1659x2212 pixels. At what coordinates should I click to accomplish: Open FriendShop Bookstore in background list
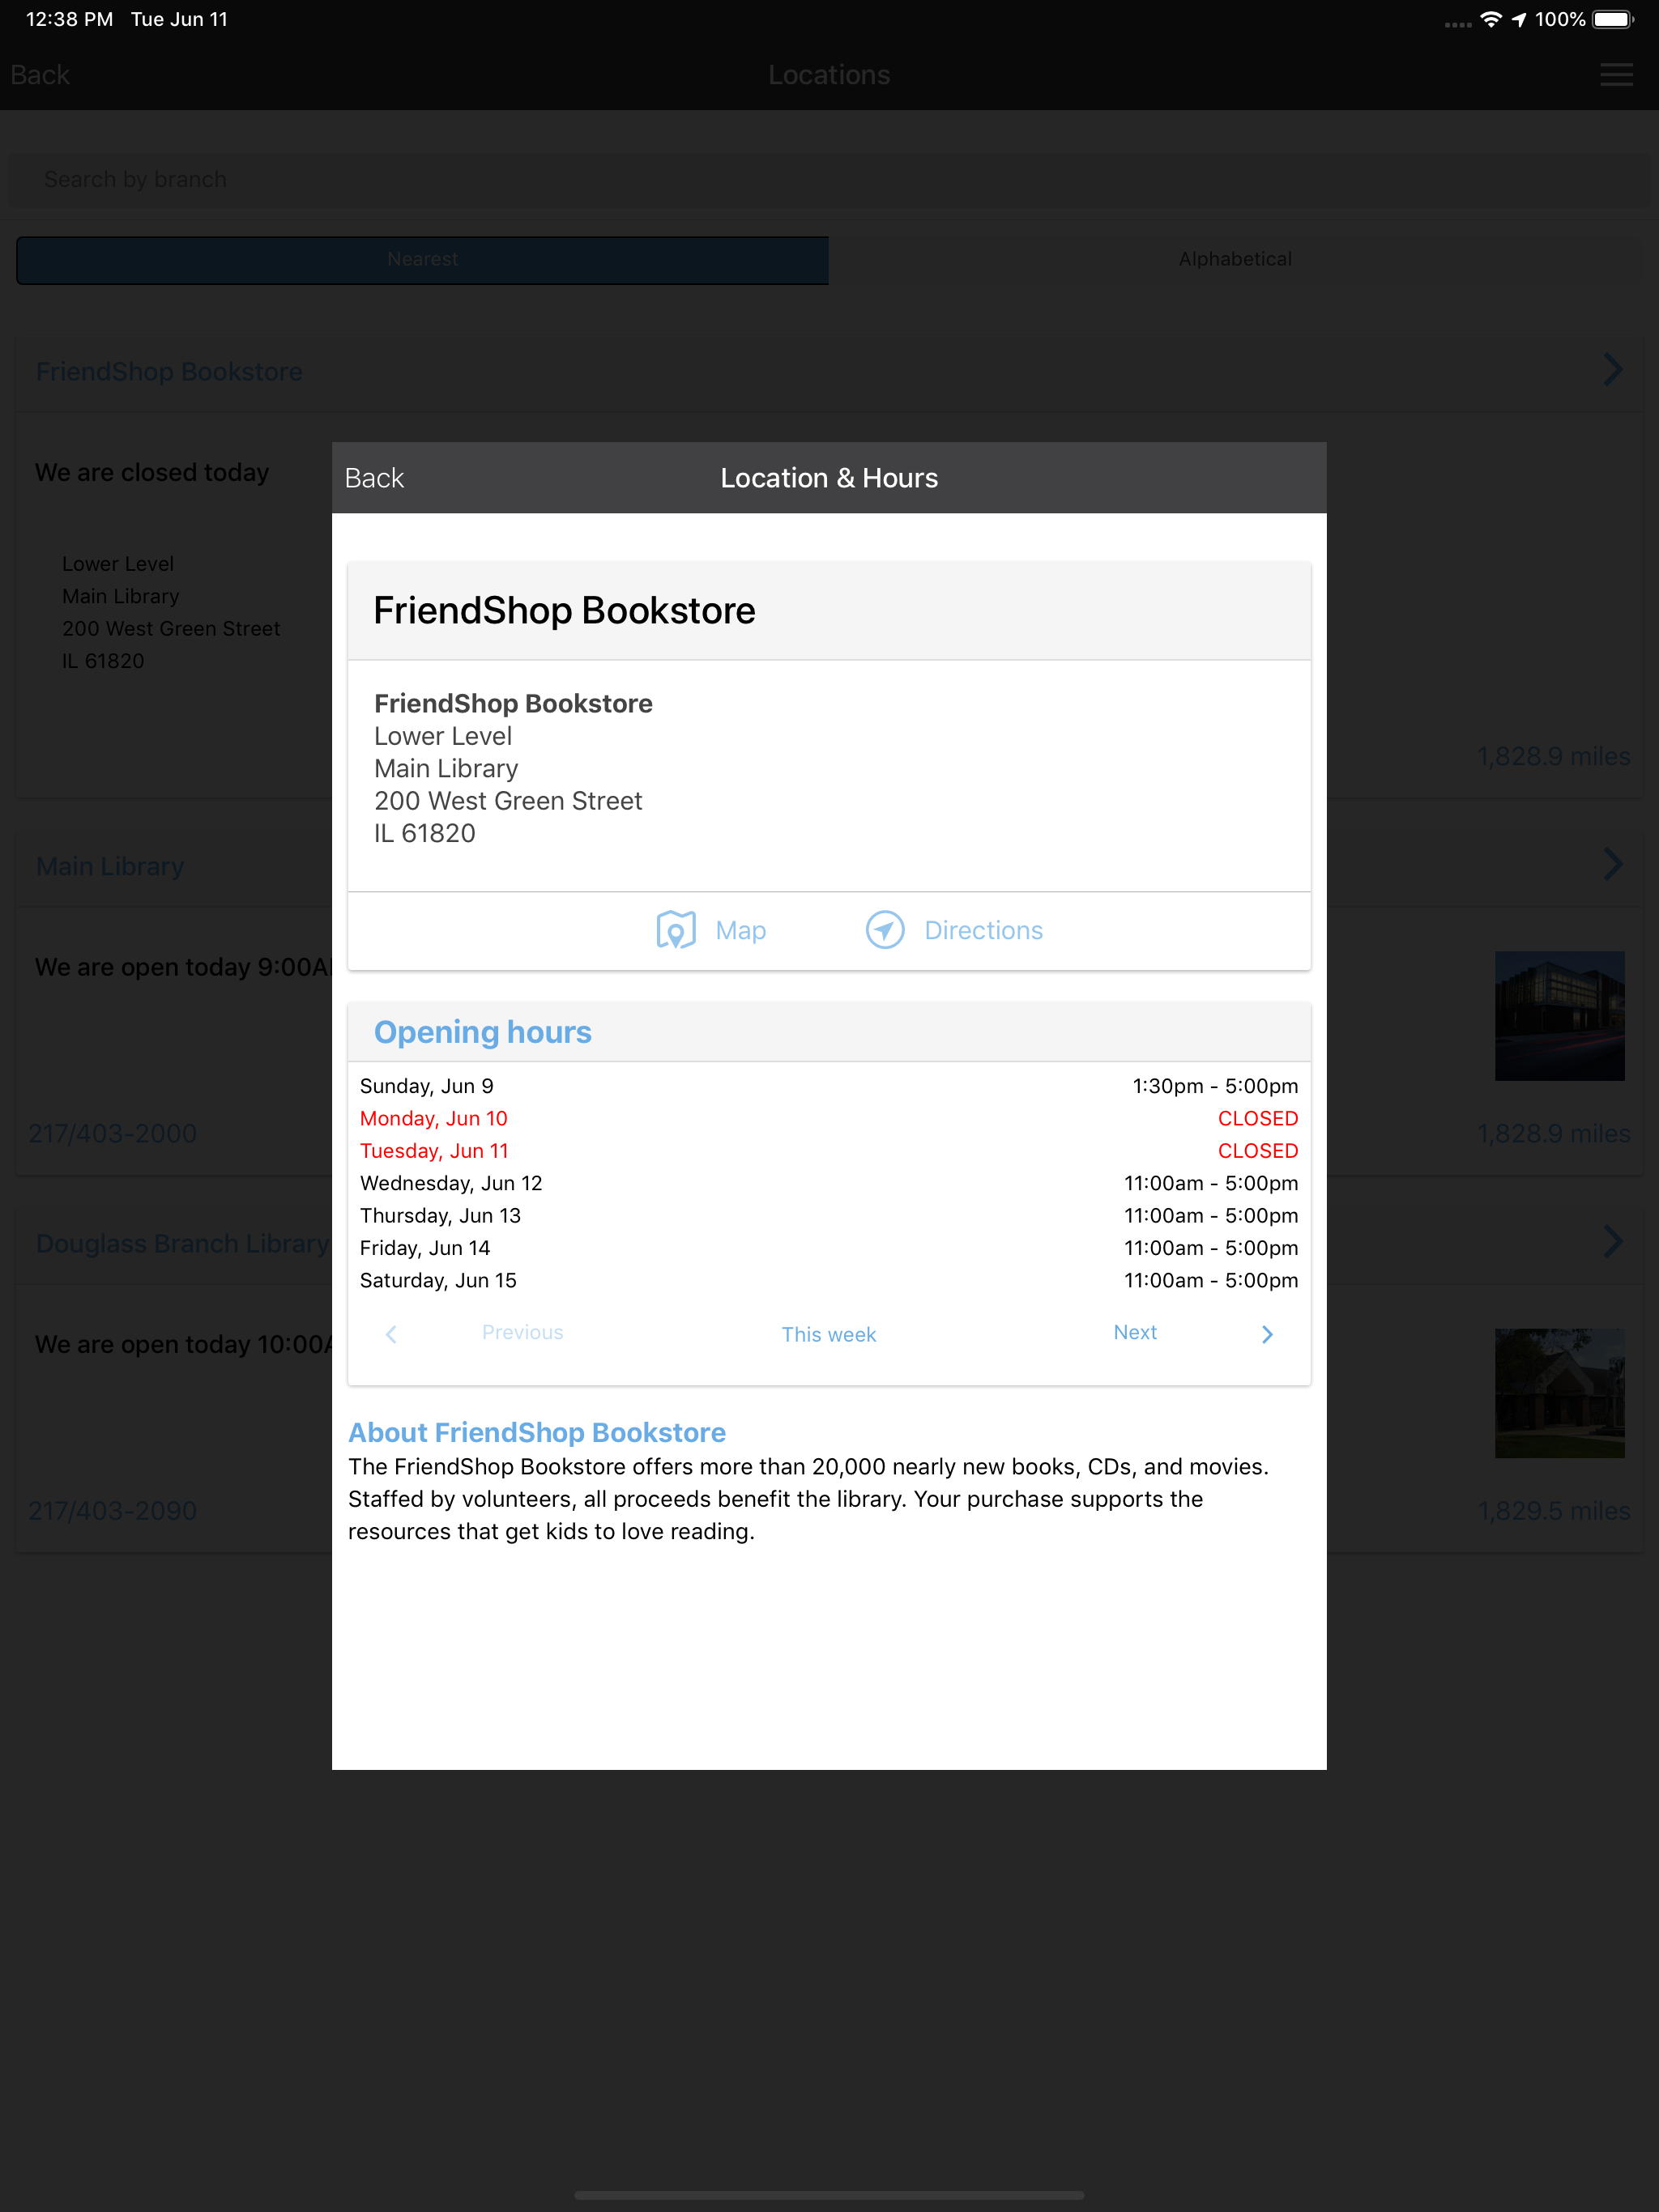[169, 372]
